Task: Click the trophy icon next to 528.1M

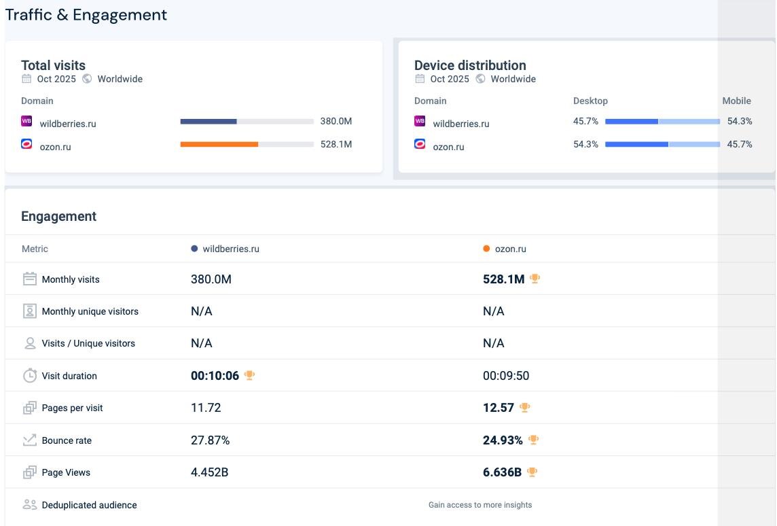Action: [535, 279]
